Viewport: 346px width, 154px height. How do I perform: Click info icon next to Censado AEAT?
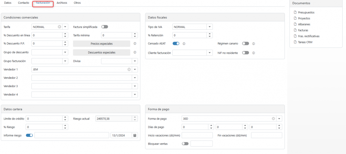click(184, 44)
